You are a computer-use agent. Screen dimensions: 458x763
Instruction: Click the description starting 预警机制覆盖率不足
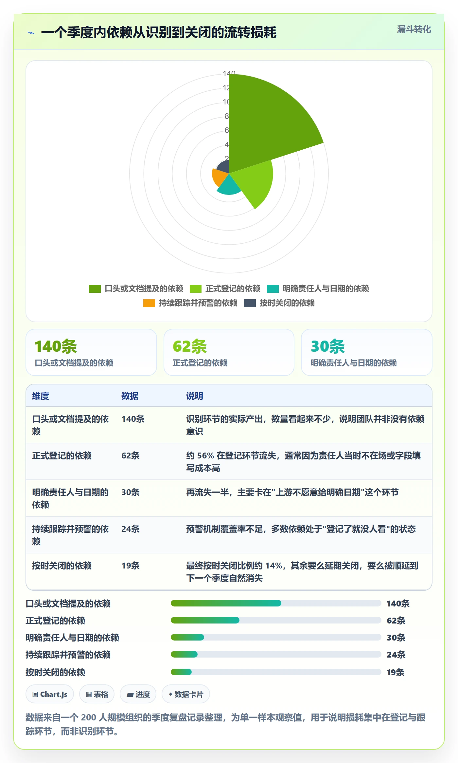pyautogui.click(x=301, y=529)
